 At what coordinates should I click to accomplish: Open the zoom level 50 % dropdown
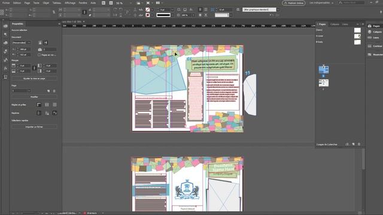tap(130, 3)
